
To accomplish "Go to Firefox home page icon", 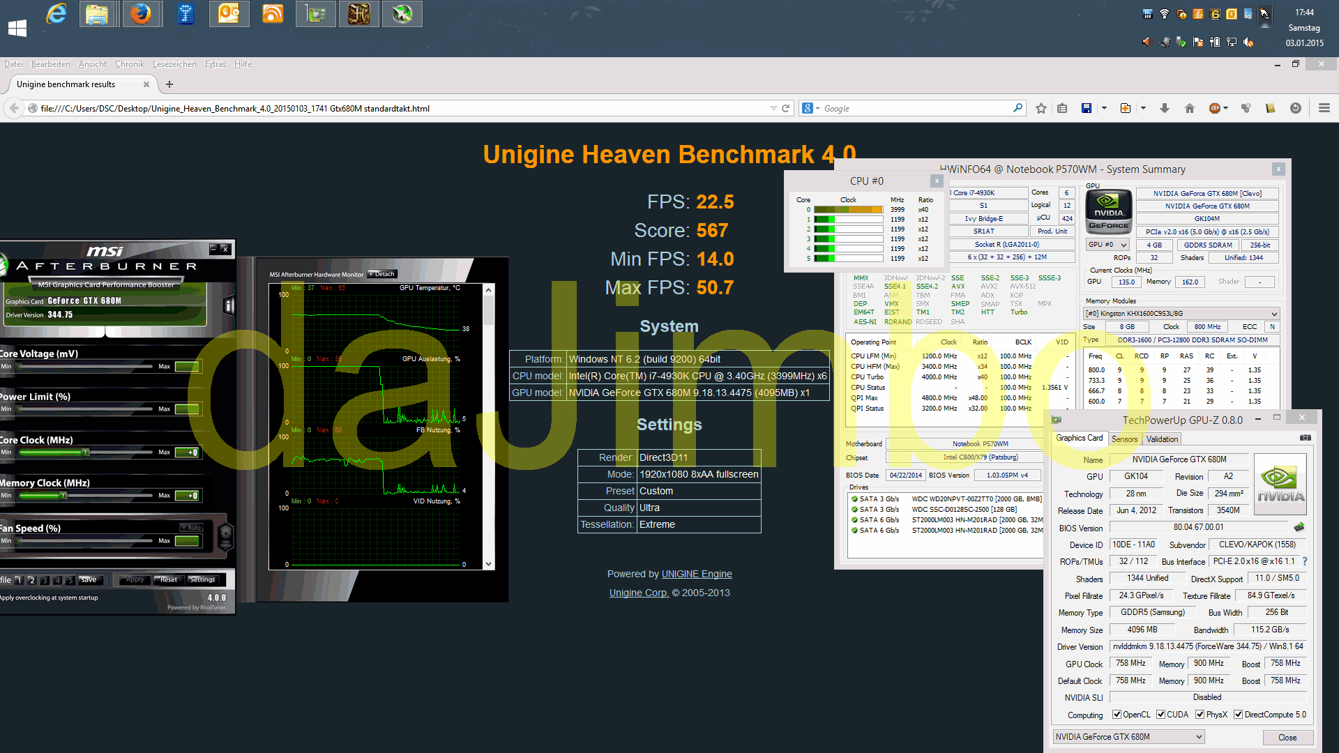I will (x=1190, y=108).
